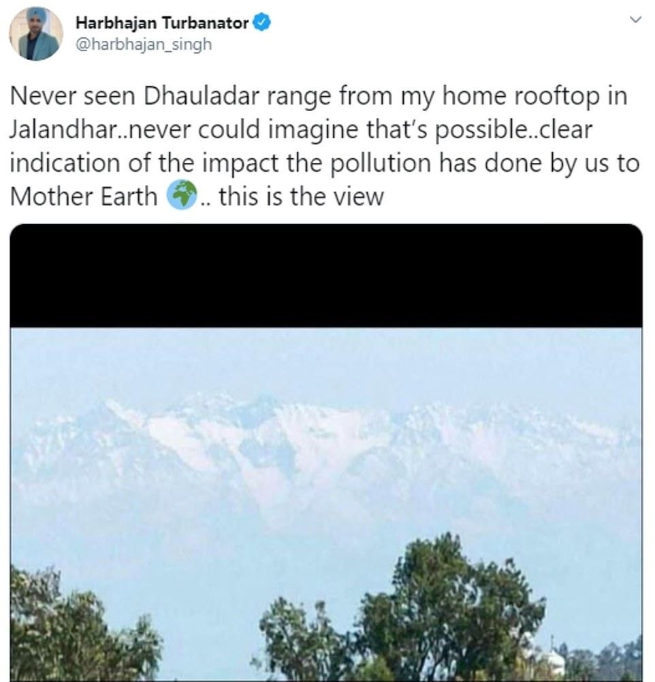Click the Earth globe emoji
The height and width of the screenshot is (682, 655).
(182, 197)
